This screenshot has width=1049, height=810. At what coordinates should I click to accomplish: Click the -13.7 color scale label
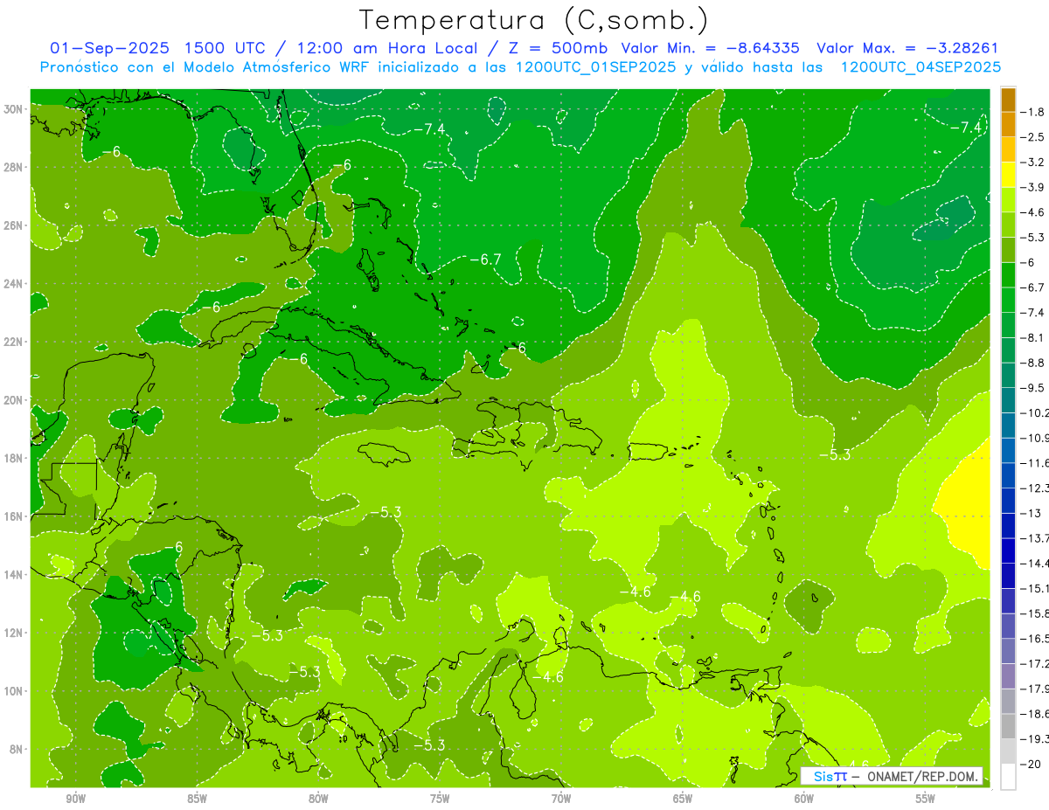click(1034, 537)
